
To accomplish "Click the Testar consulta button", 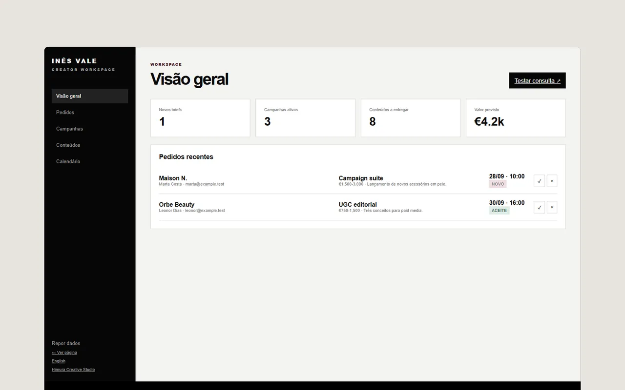I will tap(537, 80).
